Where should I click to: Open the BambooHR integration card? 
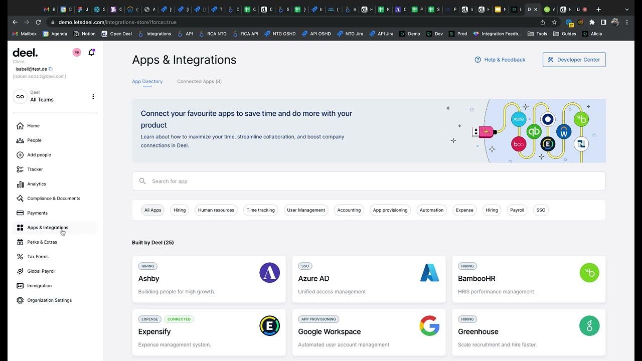[529, 279]
